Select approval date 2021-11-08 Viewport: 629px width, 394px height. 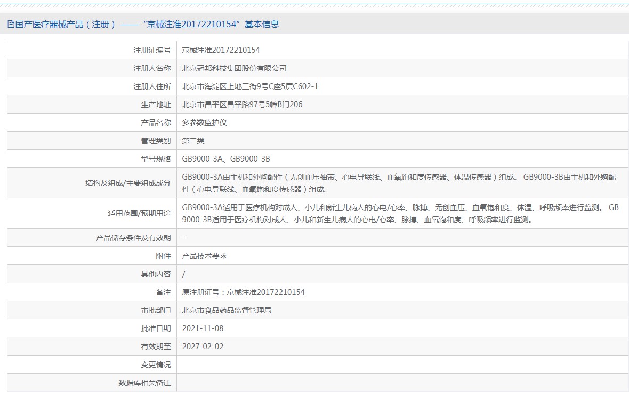click(203, 328)
